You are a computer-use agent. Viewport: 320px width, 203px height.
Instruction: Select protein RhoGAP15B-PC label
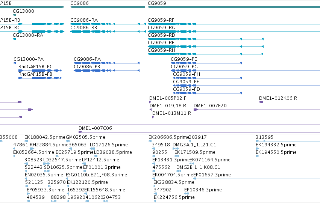(x=35, y=67)
